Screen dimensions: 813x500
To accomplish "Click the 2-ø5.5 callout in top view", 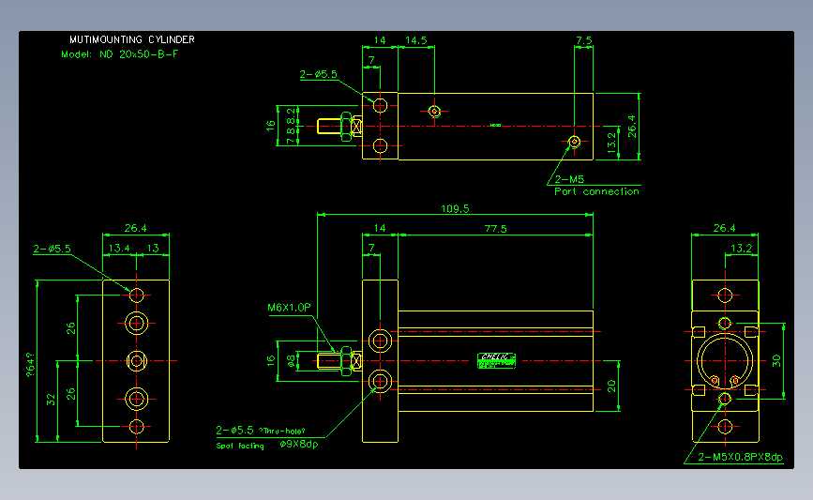I will (x=319, y=74).
